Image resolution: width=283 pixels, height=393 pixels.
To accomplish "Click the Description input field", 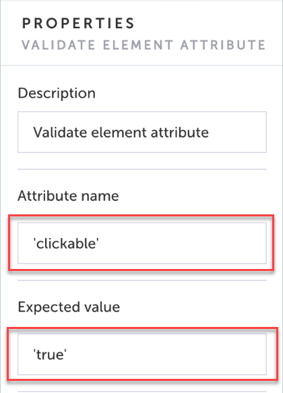I will point(142,132).
